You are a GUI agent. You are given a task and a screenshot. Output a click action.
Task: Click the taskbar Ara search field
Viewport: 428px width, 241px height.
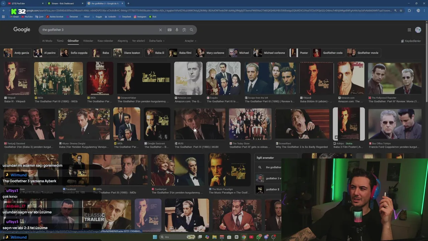point(177,237)
